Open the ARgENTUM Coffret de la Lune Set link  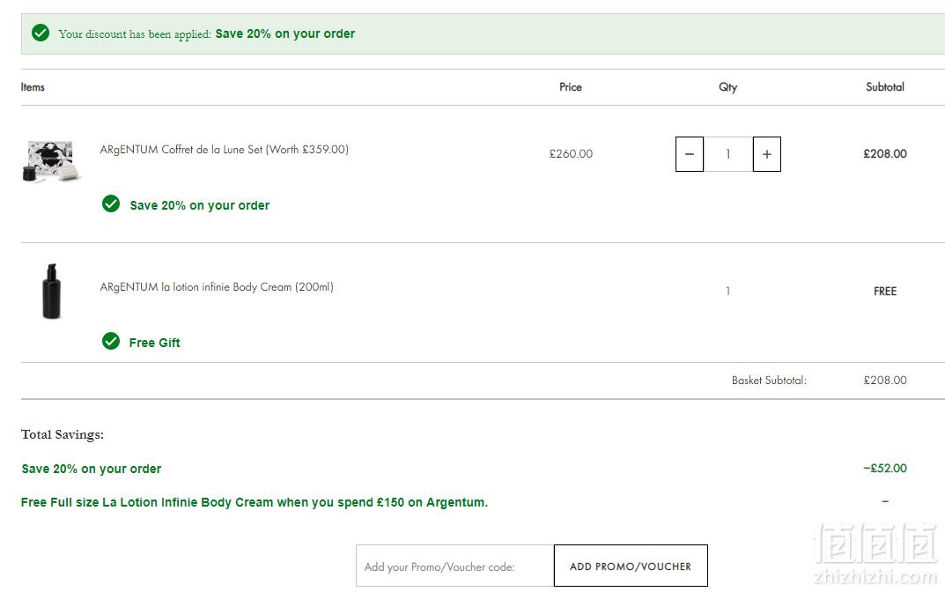coord(225,150)
